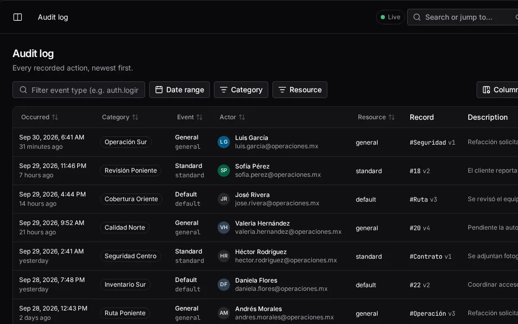The width and height of the screenshot is (518, 324).
Task: Click Sofía Pérez's green SP avatar
Action: [x=224, y=171]
